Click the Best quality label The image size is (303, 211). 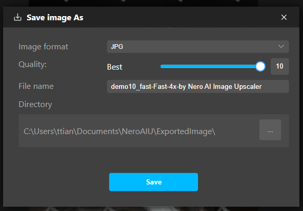[x=114, y=67]
